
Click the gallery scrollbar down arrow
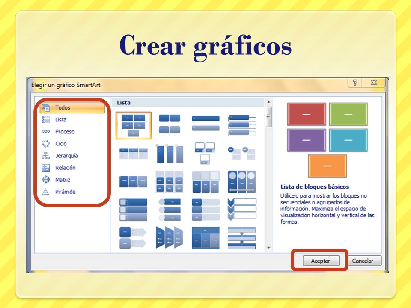click(269, 248)
